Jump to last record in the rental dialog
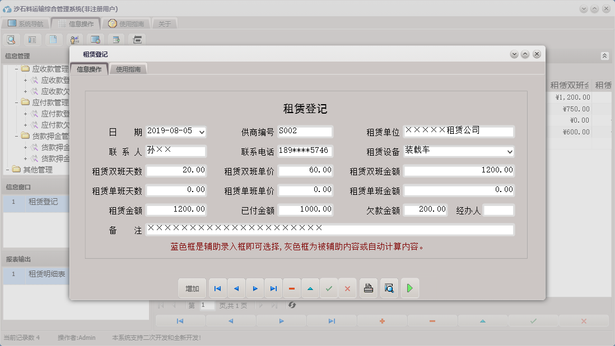615x346 pixels. 273,288
